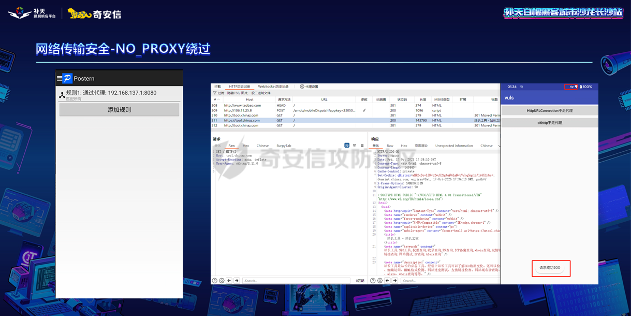Go back with request panel left arrow

(229, 280)
